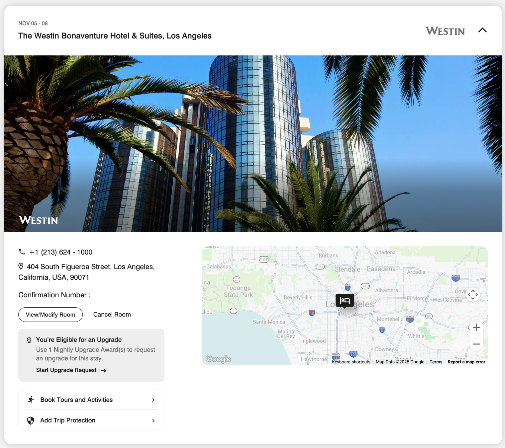The height and width of the screenshot is (448, 505).
Task: Click the Google logo on the map
Action: 218,359
